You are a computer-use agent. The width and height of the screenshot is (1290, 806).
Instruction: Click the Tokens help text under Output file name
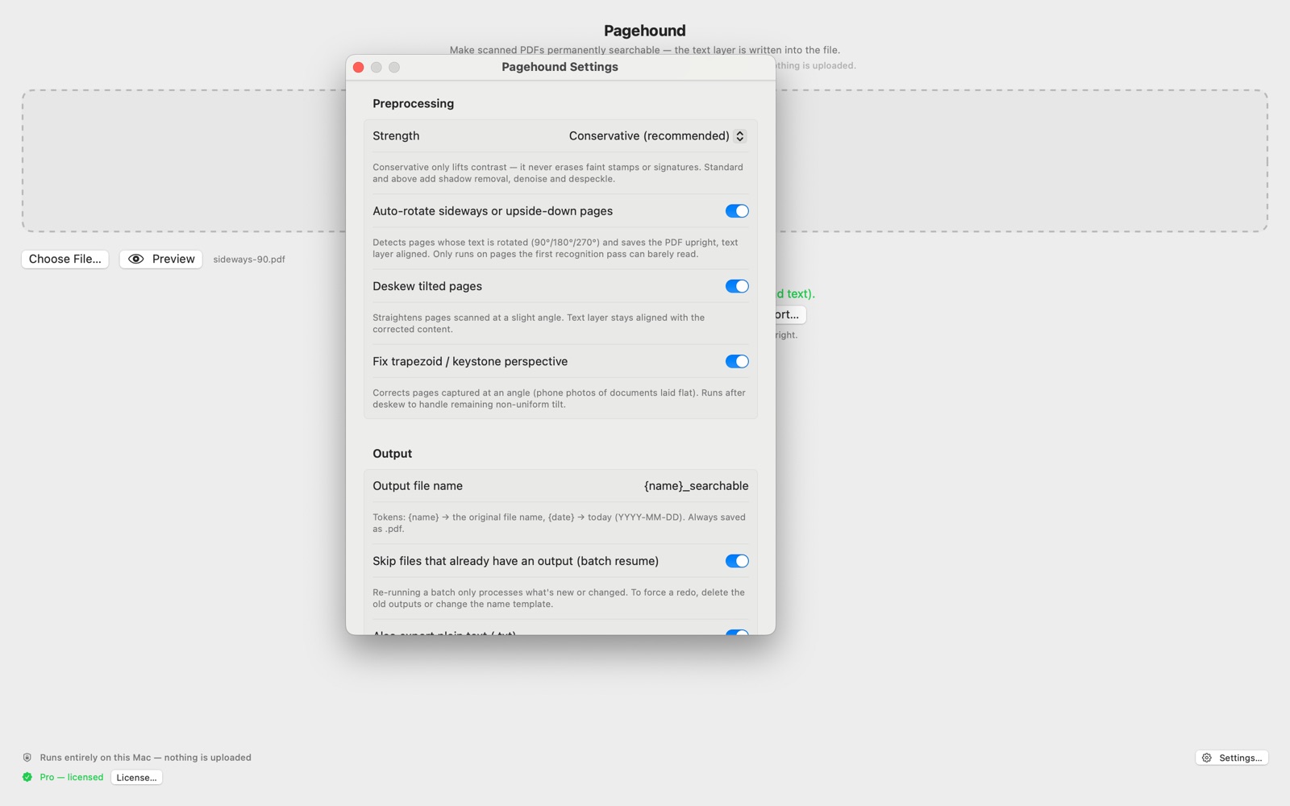(559, 523)
